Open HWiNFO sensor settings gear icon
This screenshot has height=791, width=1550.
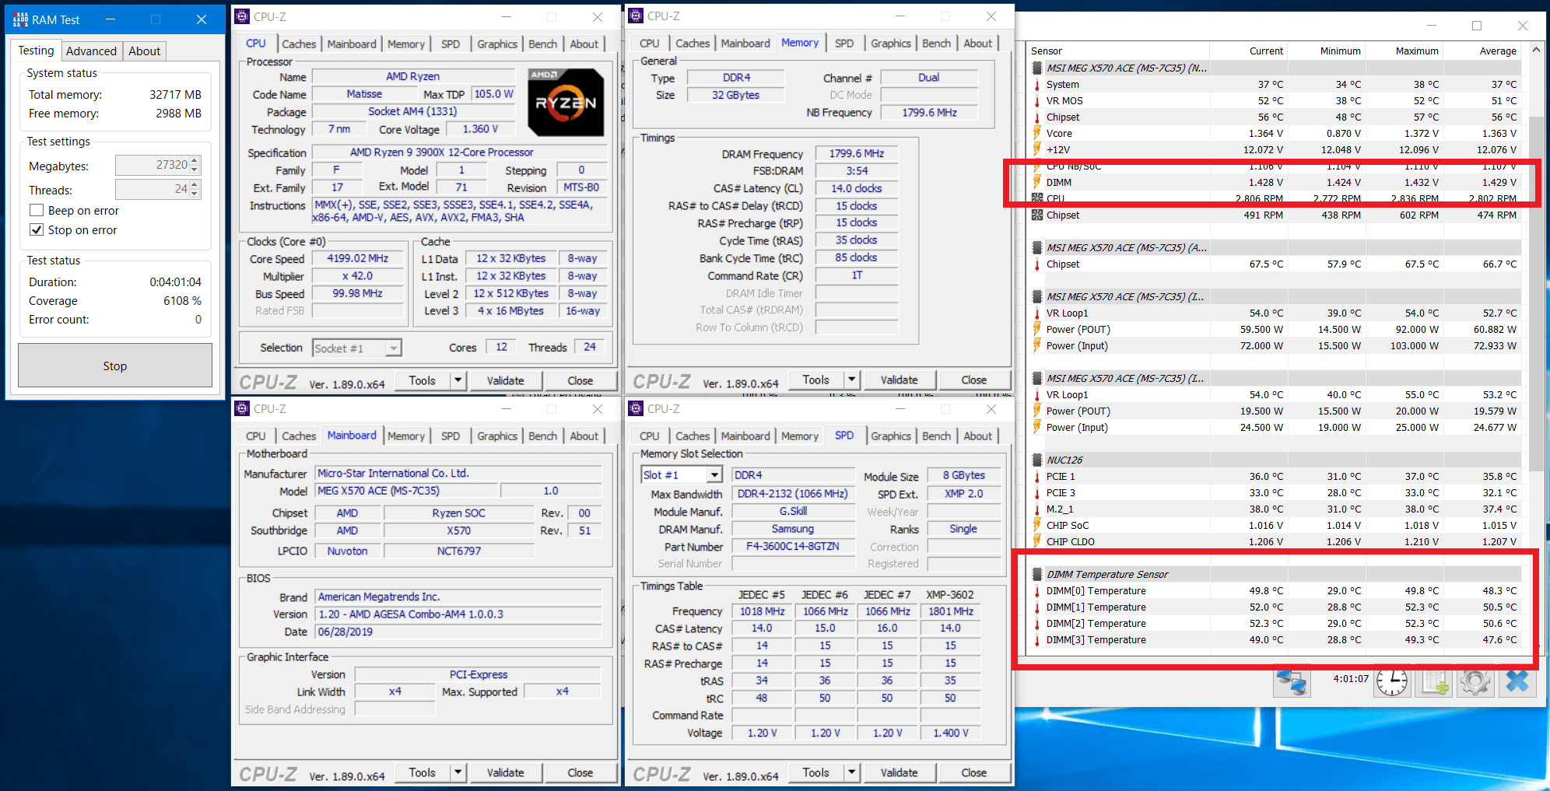pos(1475,682)
